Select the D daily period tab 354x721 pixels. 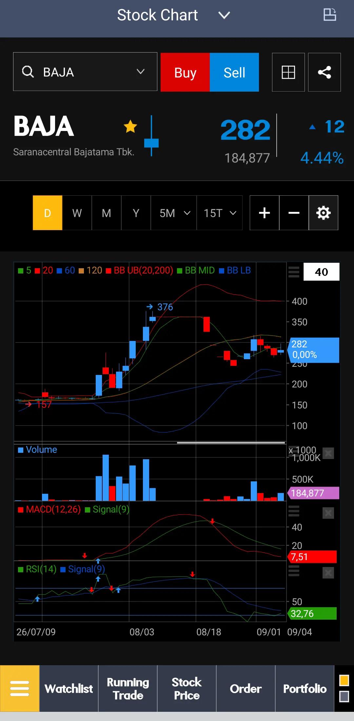point(48,213)
